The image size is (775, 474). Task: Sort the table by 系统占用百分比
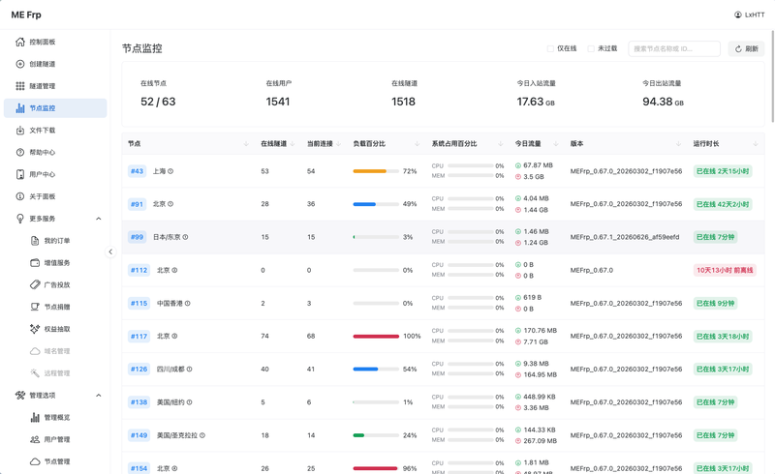coord(500,144)
